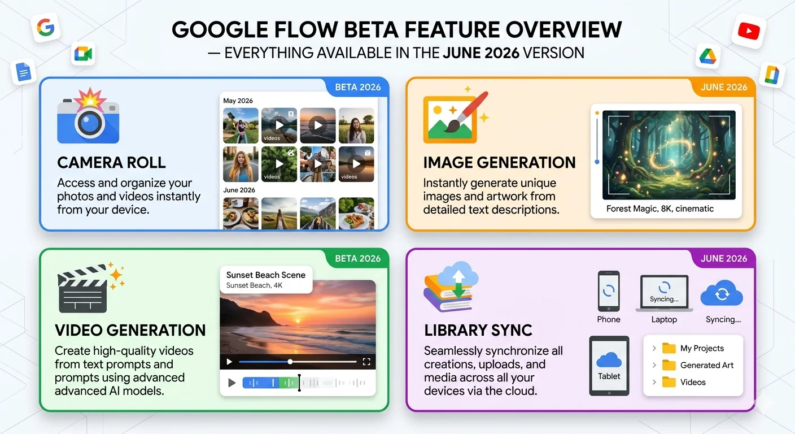Click the JUNE 2026 tag on Image Generation
Viewport: 795px width, 434px height.
(x=724, y=87)
